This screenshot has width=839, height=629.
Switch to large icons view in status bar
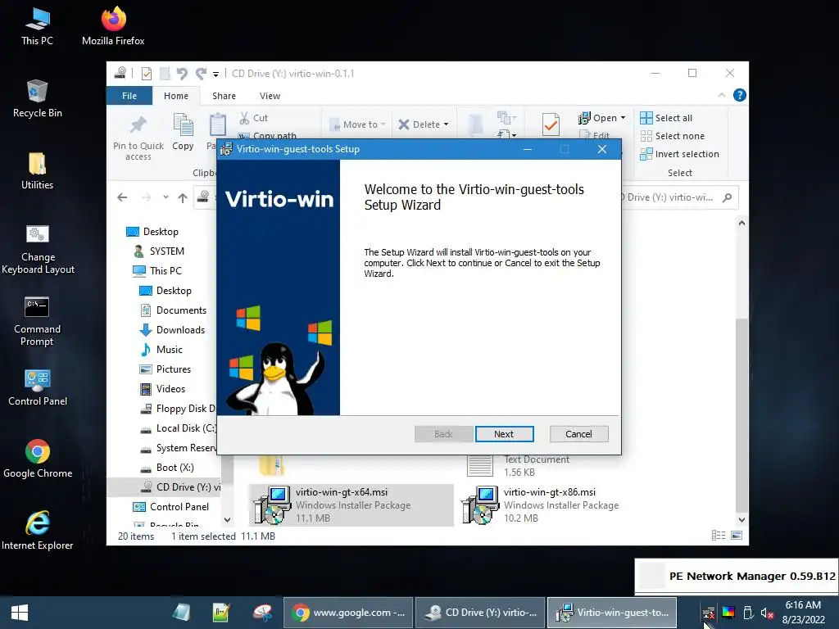pos(737,535)
